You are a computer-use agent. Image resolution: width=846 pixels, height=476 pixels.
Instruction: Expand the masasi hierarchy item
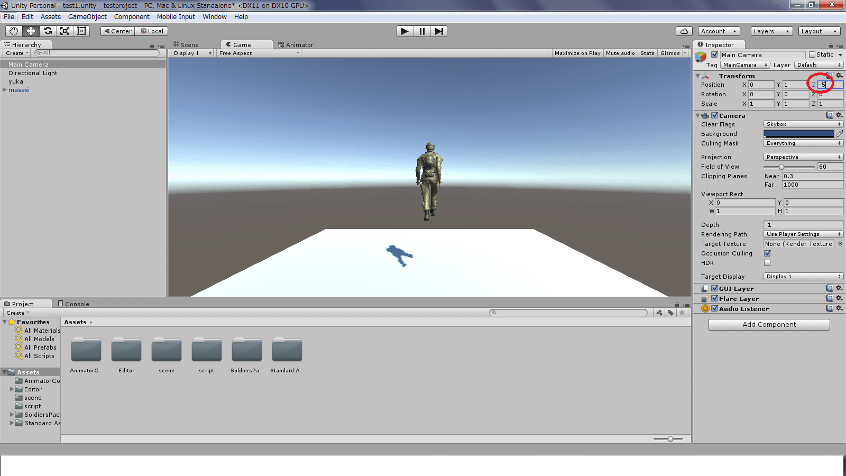pos(5,90)
